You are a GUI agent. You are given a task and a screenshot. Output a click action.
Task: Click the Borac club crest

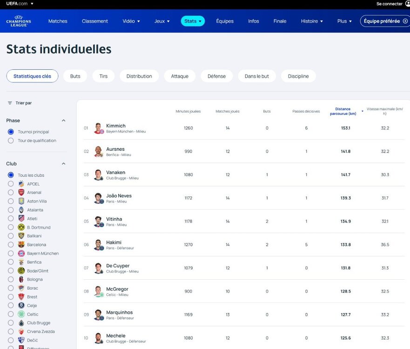point(21,288)
